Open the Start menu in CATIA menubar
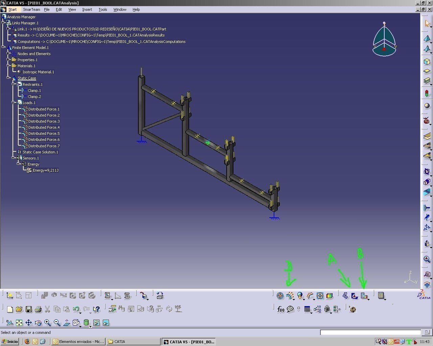The width and height of the screenshot is (433, 346). 13,9
